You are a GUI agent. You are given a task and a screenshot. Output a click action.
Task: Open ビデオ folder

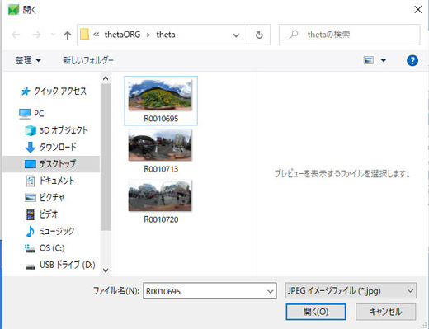click(x=49, y=214)
